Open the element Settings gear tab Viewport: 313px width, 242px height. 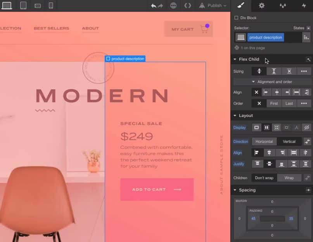(x=261, y=5)
